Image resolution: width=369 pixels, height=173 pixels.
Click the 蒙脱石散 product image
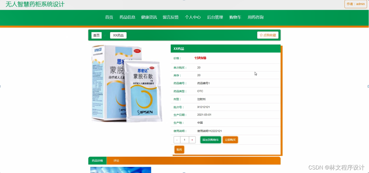coord(127,84)
